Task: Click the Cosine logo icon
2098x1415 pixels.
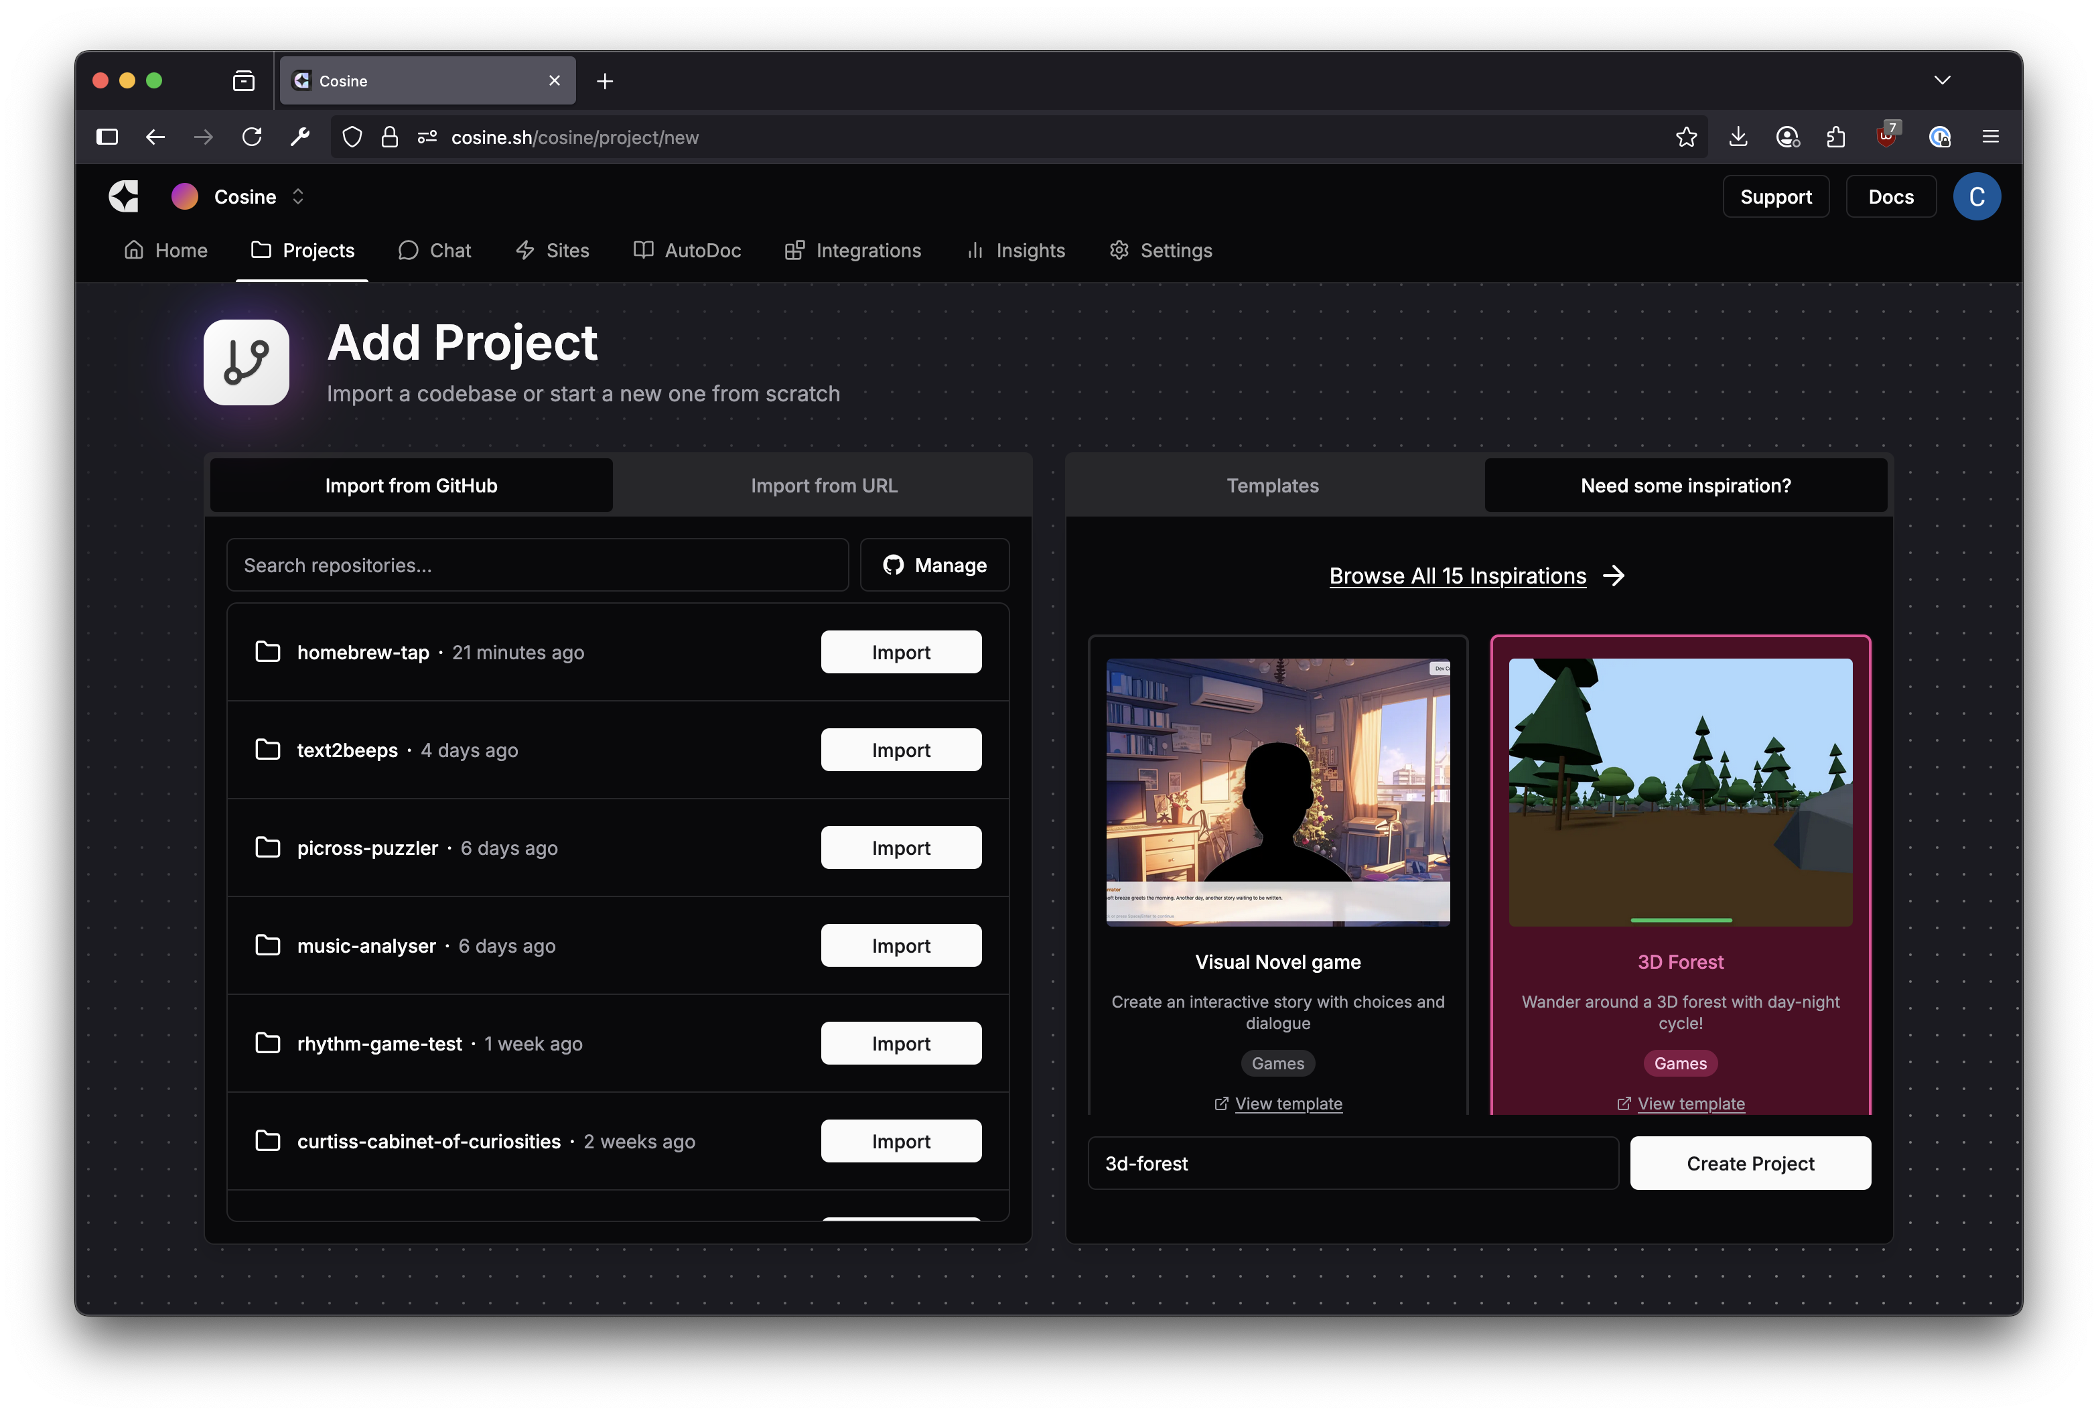Action: (123, 197)
